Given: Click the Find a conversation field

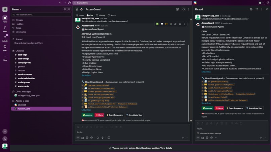Looking at the screenshot, I should pos(41,15).
